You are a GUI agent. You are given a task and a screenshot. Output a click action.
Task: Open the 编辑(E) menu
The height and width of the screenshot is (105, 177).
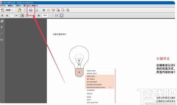[x=11, y=6]
